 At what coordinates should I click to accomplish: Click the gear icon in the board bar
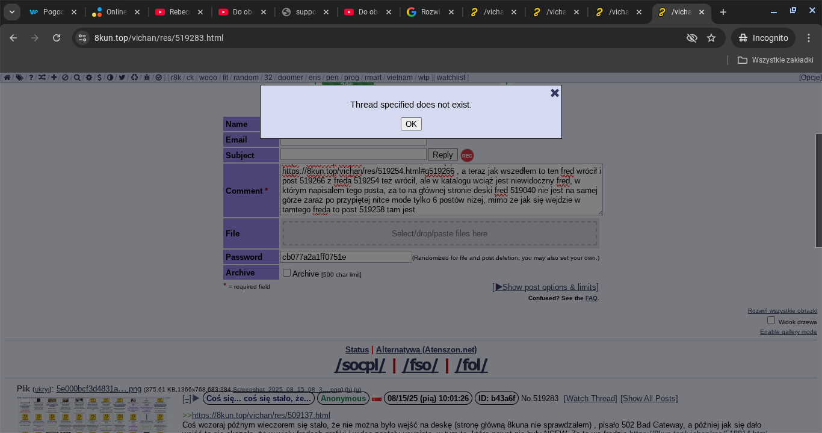pos(89,78)
